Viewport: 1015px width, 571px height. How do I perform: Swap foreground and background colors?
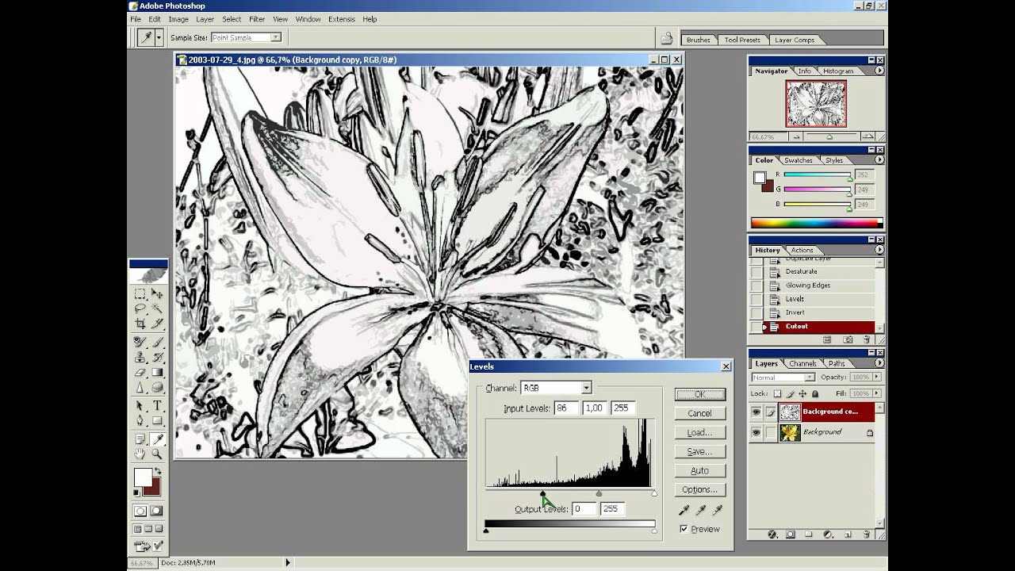[x=157, y=472]
